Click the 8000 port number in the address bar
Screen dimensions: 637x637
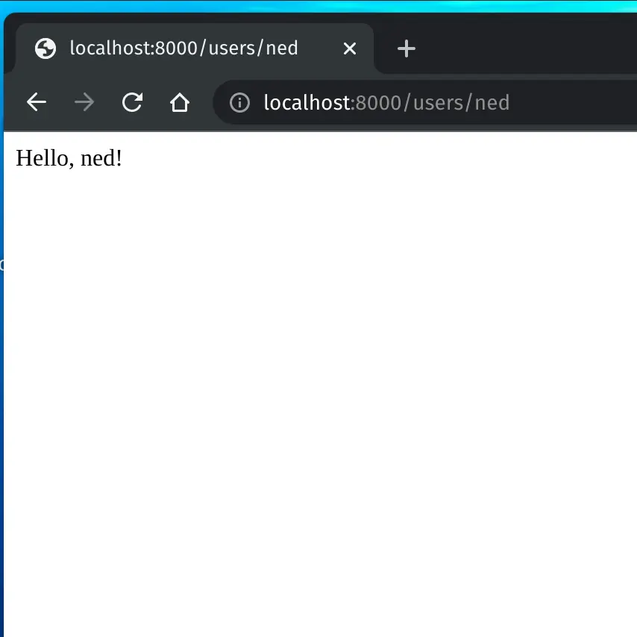[375, 102]
